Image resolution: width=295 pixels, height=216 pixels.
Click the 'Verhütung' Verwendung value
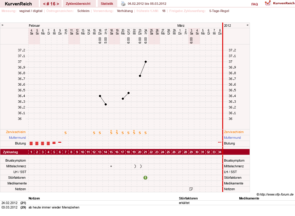tap(125, 11)
